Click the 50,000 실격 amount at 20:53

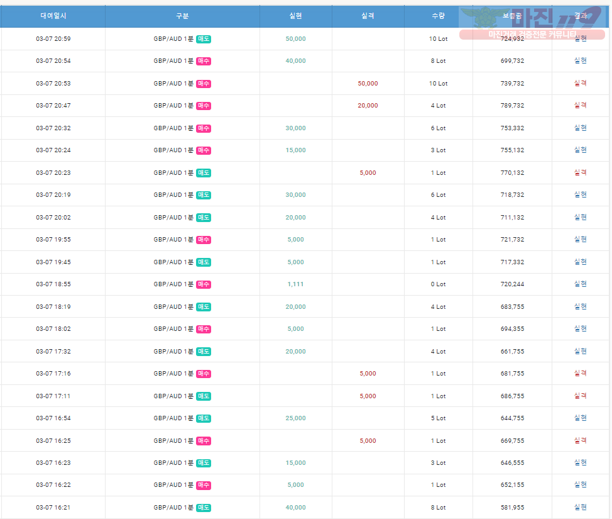(368, 84)
